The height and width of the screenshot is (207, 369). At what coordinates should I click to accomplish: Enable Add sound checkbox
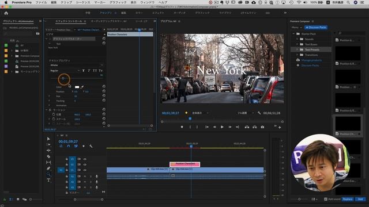(x=325, y=199)
